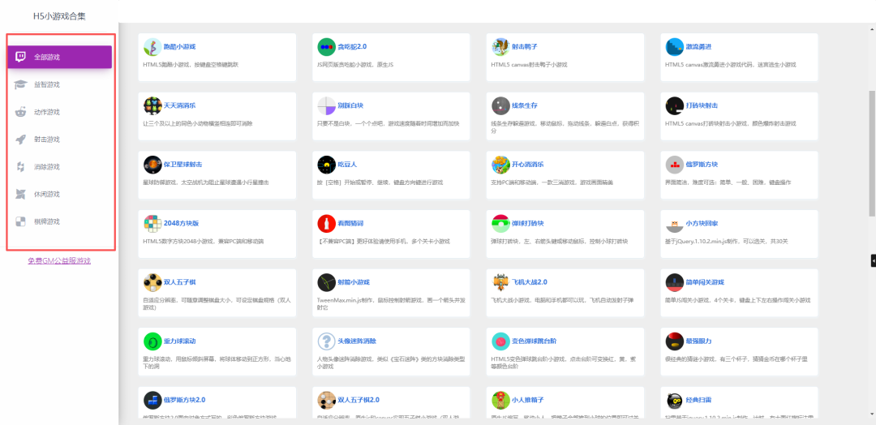876x425 pixels.
Task: Open 贪吃蛇2.0 via its green icon
Action: click(x=326, y=46)
